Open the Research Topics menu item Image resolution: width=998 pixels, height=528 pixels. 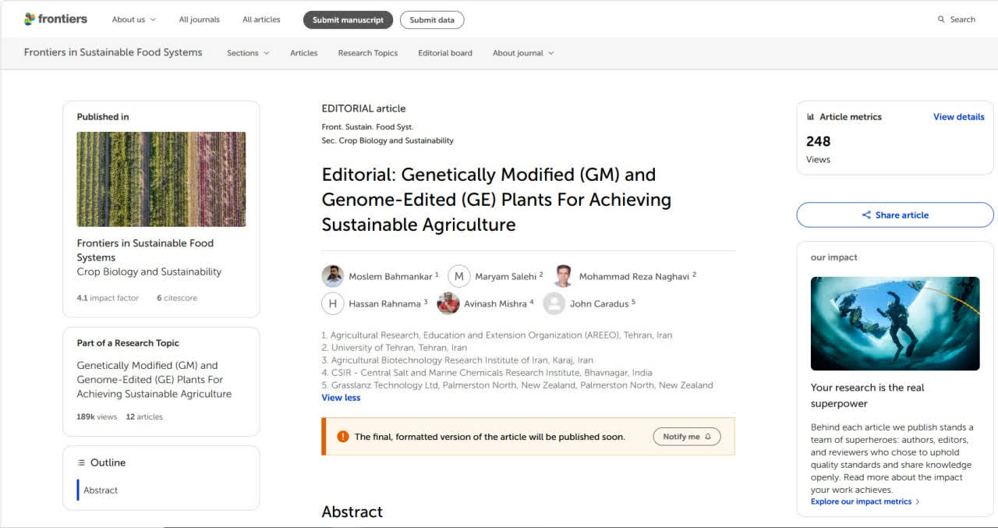[368, 53]
